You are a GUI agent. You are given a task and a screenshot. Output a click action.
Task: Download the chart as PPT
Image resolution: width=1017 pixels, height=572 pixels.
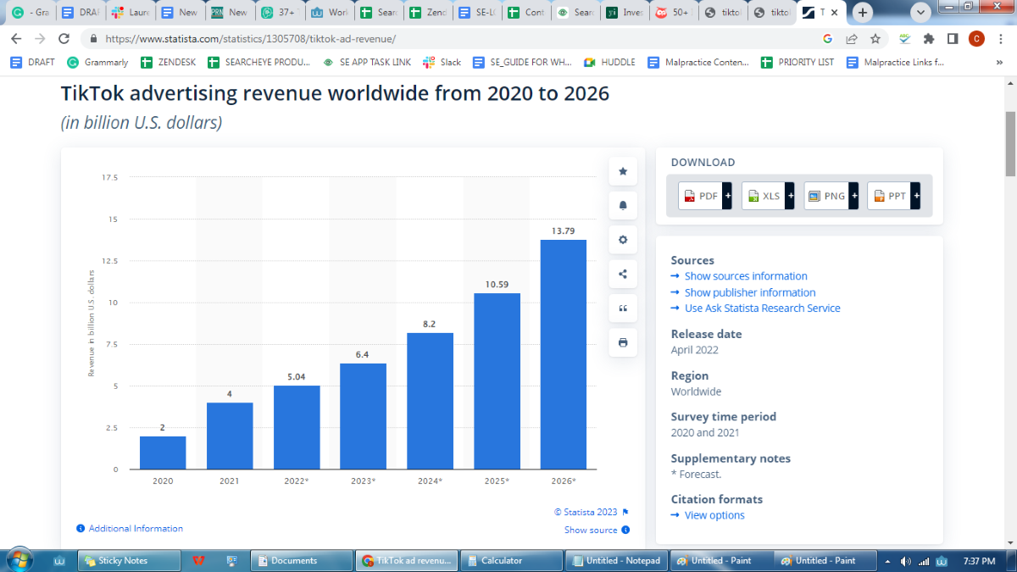click(x=893, y=196)
